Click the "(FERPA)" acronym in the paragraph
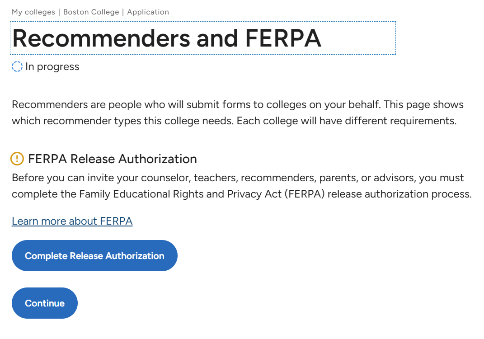Viewport: 484px width, 339px height. point(304,194)
